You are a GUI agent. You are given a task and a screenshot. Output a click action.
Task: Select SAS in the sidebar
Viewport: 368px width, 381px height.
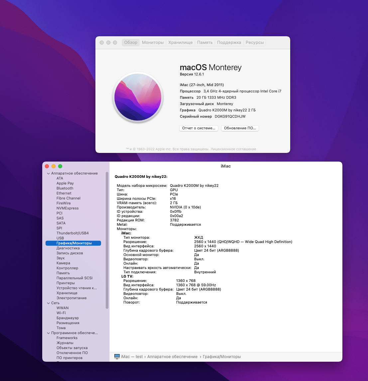(60, 218)
